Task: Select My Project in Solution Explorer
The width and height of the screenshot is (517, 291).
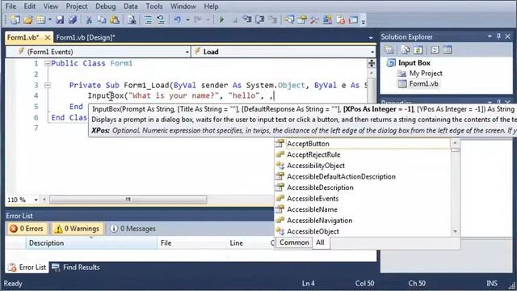Action: pyautogui.click(x=420, y=74)
